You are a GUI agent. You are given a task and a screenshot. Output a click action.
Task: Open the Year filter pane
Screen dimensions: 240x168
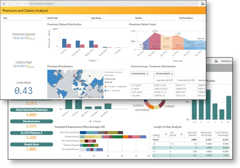tap(22, 18)
